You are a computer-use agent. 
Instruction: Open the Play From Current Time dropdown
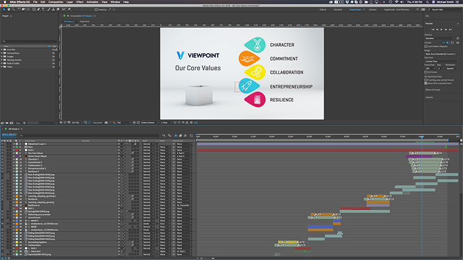(x=442, y=61)
